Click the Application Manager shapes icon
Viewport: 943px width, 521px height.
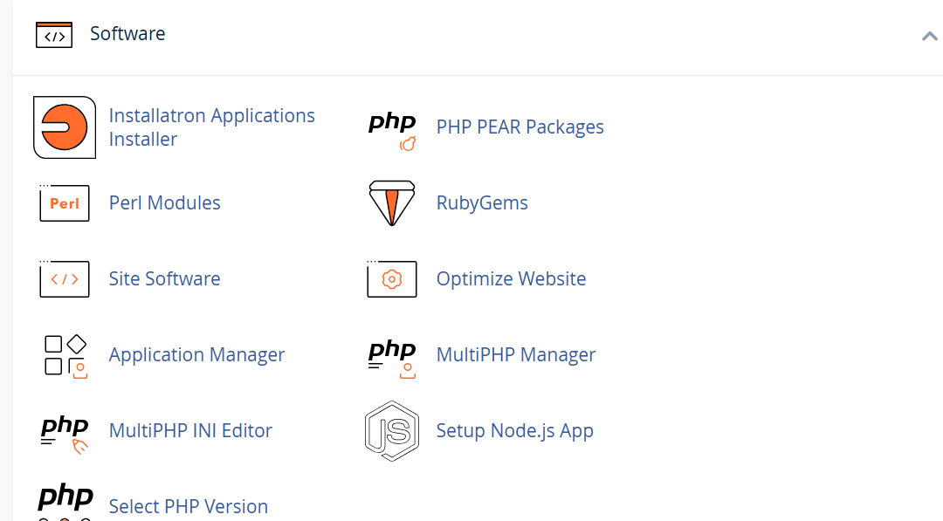click(65, 357)
